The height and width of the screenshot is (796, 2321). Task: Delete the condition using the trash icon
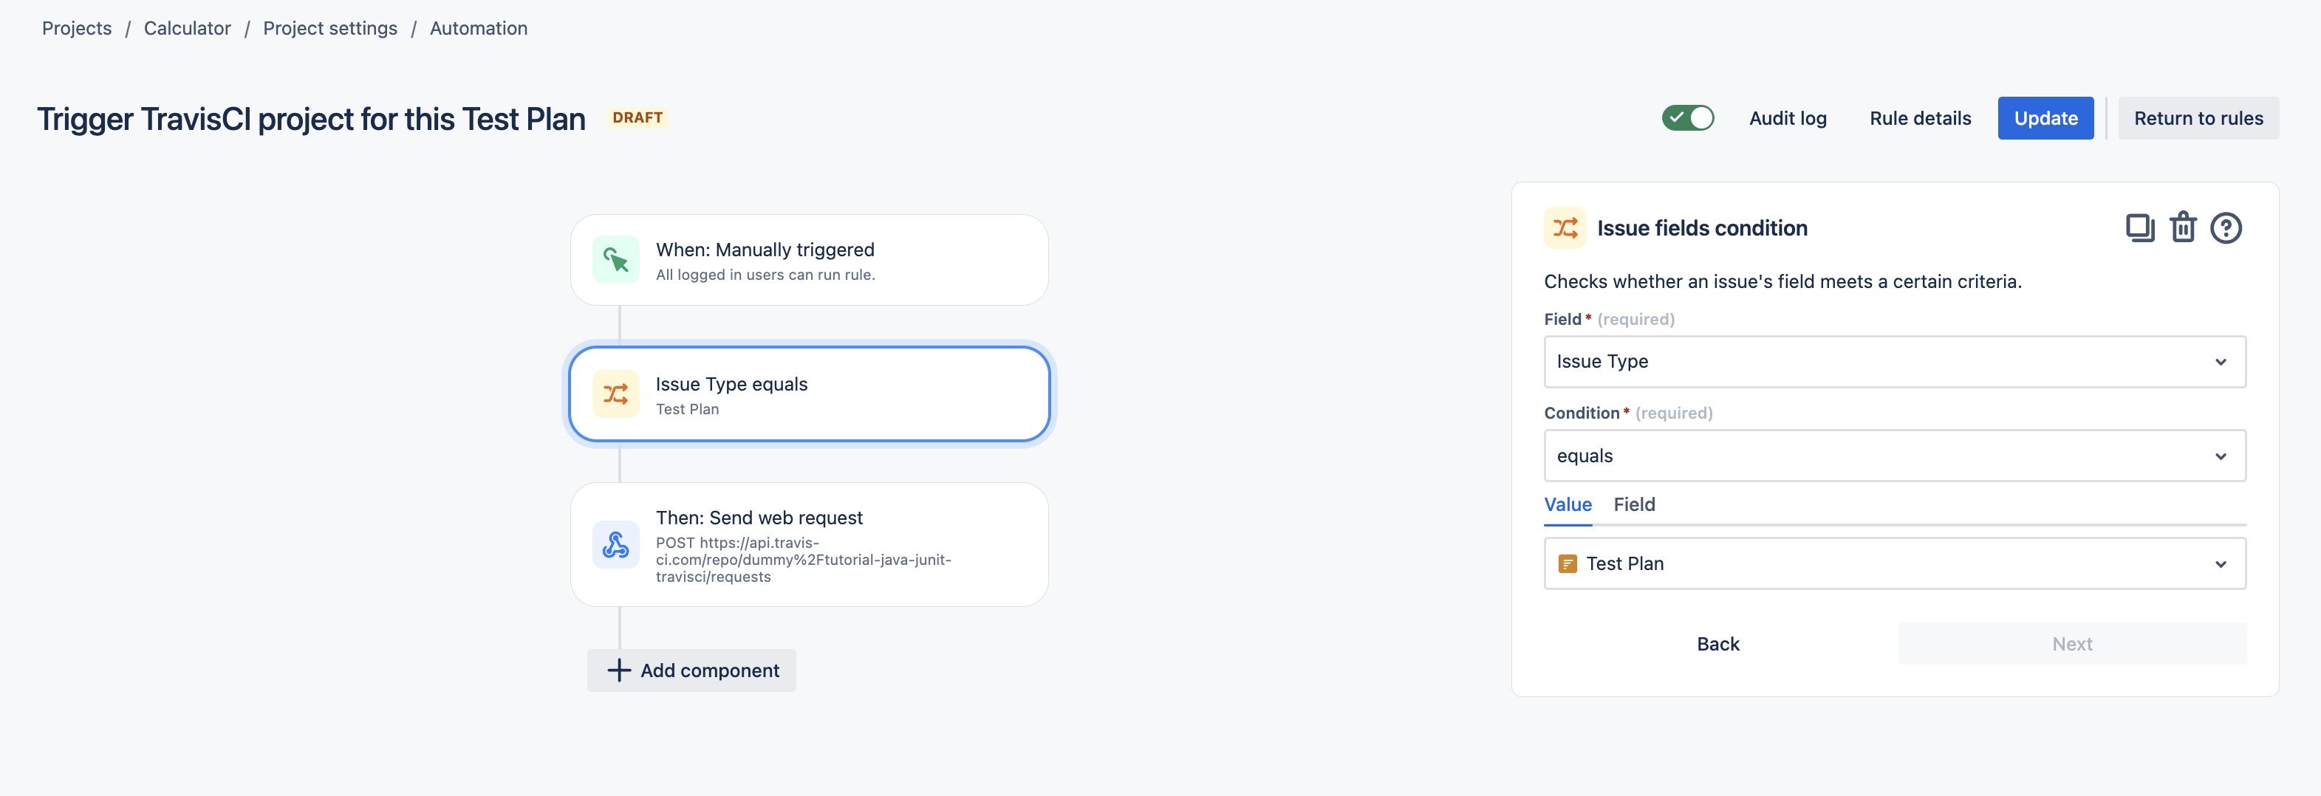[2183, 228]
